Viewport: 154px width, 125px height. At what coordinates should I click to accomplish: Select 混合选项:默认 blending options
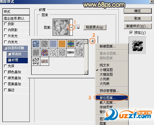pyautogui.click(x=16, y=19)
